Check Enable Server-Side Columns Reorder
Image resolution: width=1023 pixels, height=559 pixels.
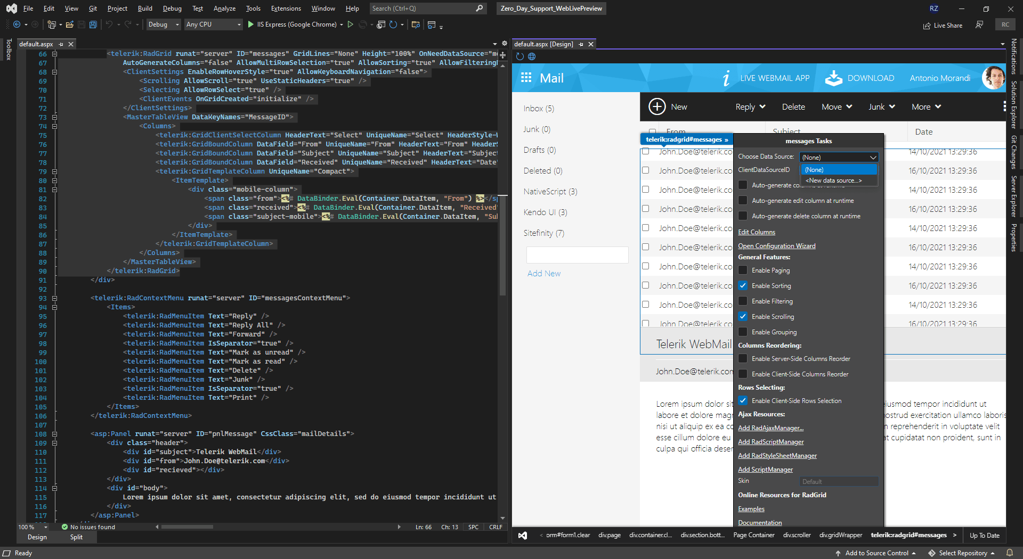pos(743,359)
